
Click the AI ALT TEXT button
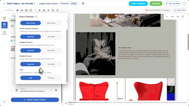[x=180, y=10]
